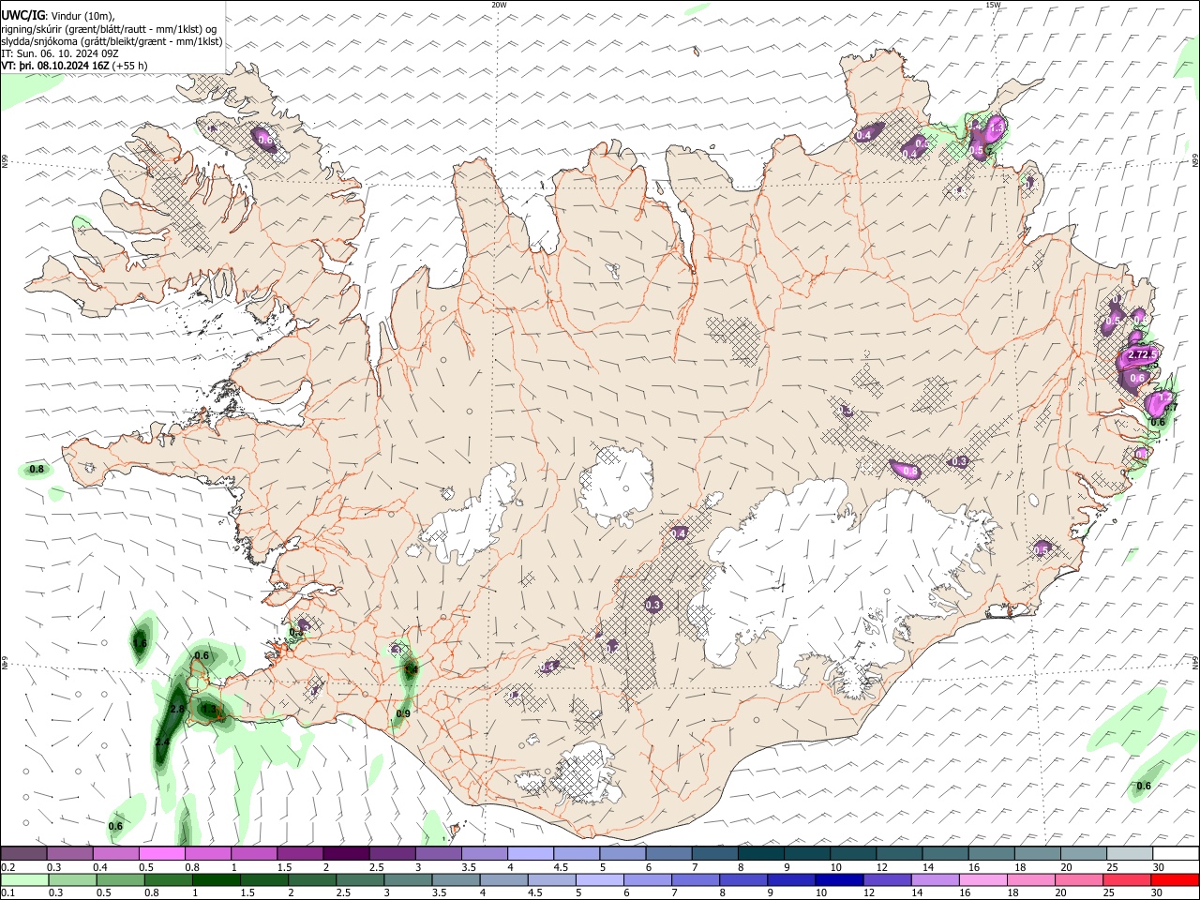Click the 'rigning/skúrir' legend description line
This screenshot has width=1200, height=900.
coord(109,29)
